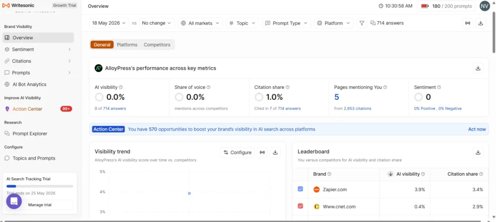Screen dimensions: 496x222
Task: Click the Www.cnet.com brand logo
Action: [316, 207]
